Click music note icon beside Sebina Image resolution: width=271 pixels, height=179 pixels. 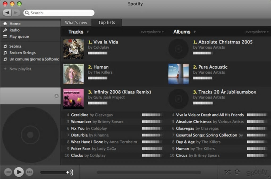[5, 46]
